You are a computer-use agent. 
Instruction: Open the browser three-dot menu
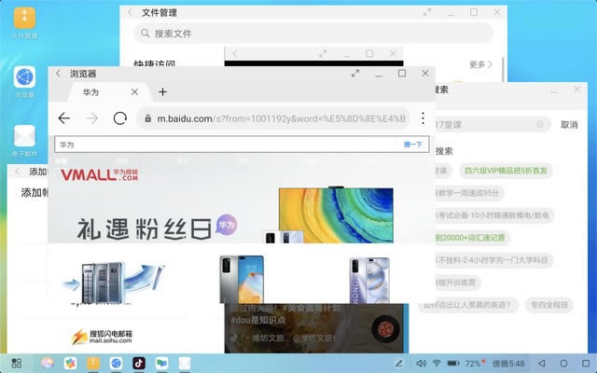coord(423,118)
